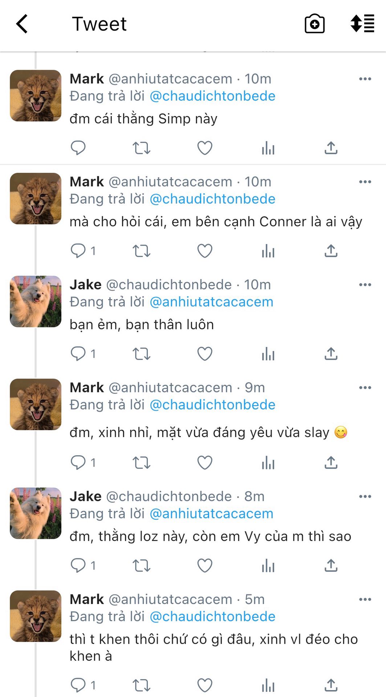Open more options on the first Mark tweet
386x697 pixels.
point(365,79)
